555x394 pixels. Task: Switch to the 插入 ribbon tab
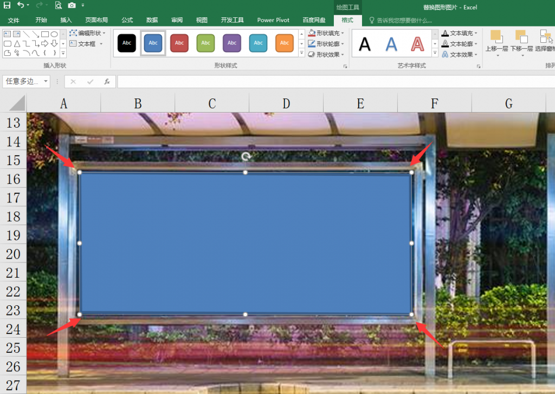coord(66,20)
